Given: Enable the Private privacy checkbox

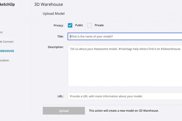Looking at the screenshot, I should point(90,25).
